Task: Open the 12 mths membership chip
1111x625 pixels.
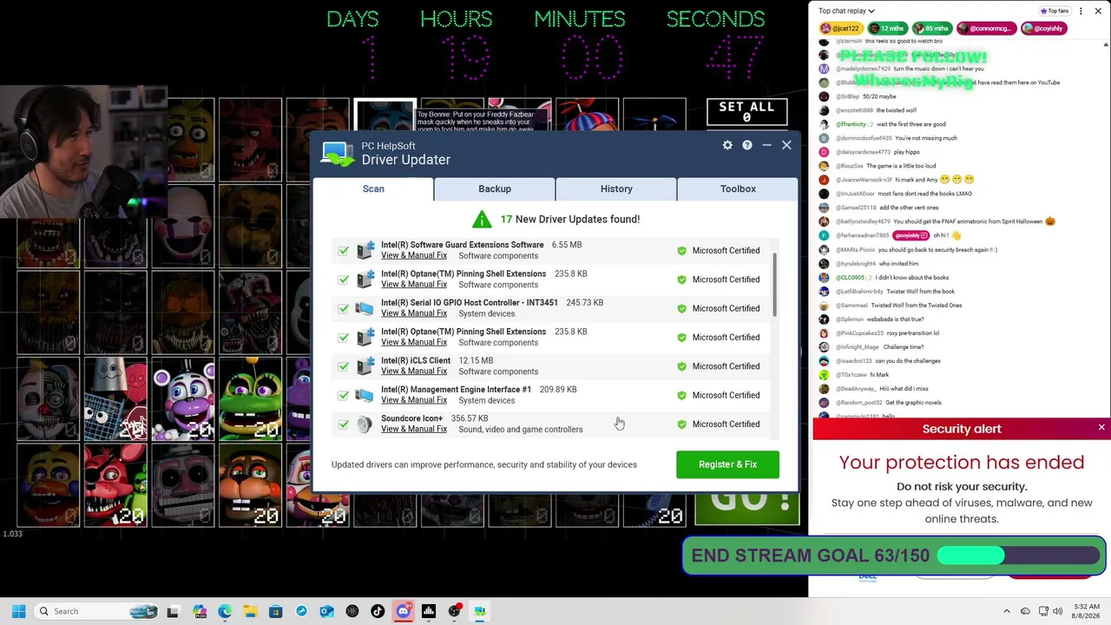Action: (887, 28)
